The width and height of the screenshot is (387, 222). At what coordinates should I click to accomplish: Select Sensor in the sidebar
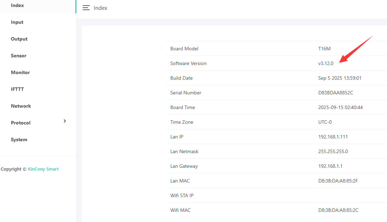[x=19, y=56]
